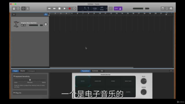Switch to the Transform tab
This screenshot has width=185, height=104.
[86, 71]
